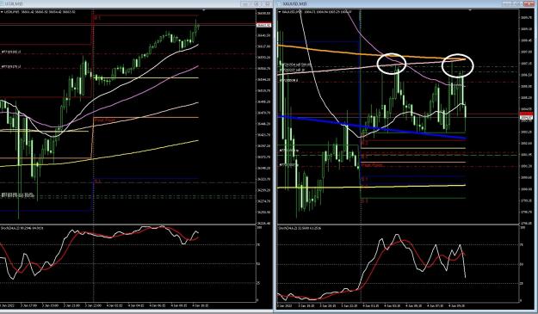
Task: Restore the XAUUSD chart window
Action: (517, 3)
